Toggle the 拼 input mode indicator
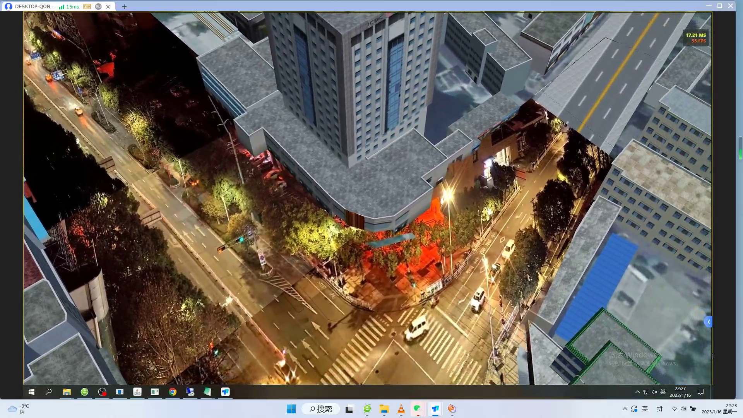Screen dimensions: 743x418 pyautogui.click(x=660, y=409)
